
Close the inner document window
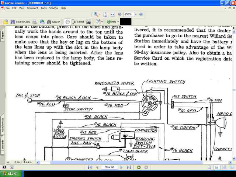point(234,8)
